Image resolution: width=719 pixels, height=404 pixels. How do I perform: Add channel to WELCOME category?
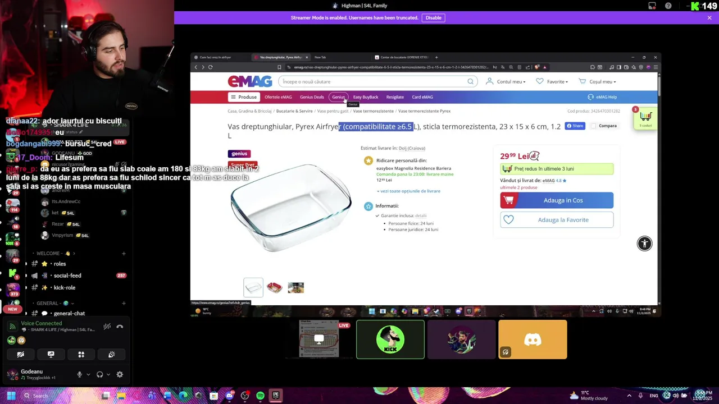click(124, 254)
